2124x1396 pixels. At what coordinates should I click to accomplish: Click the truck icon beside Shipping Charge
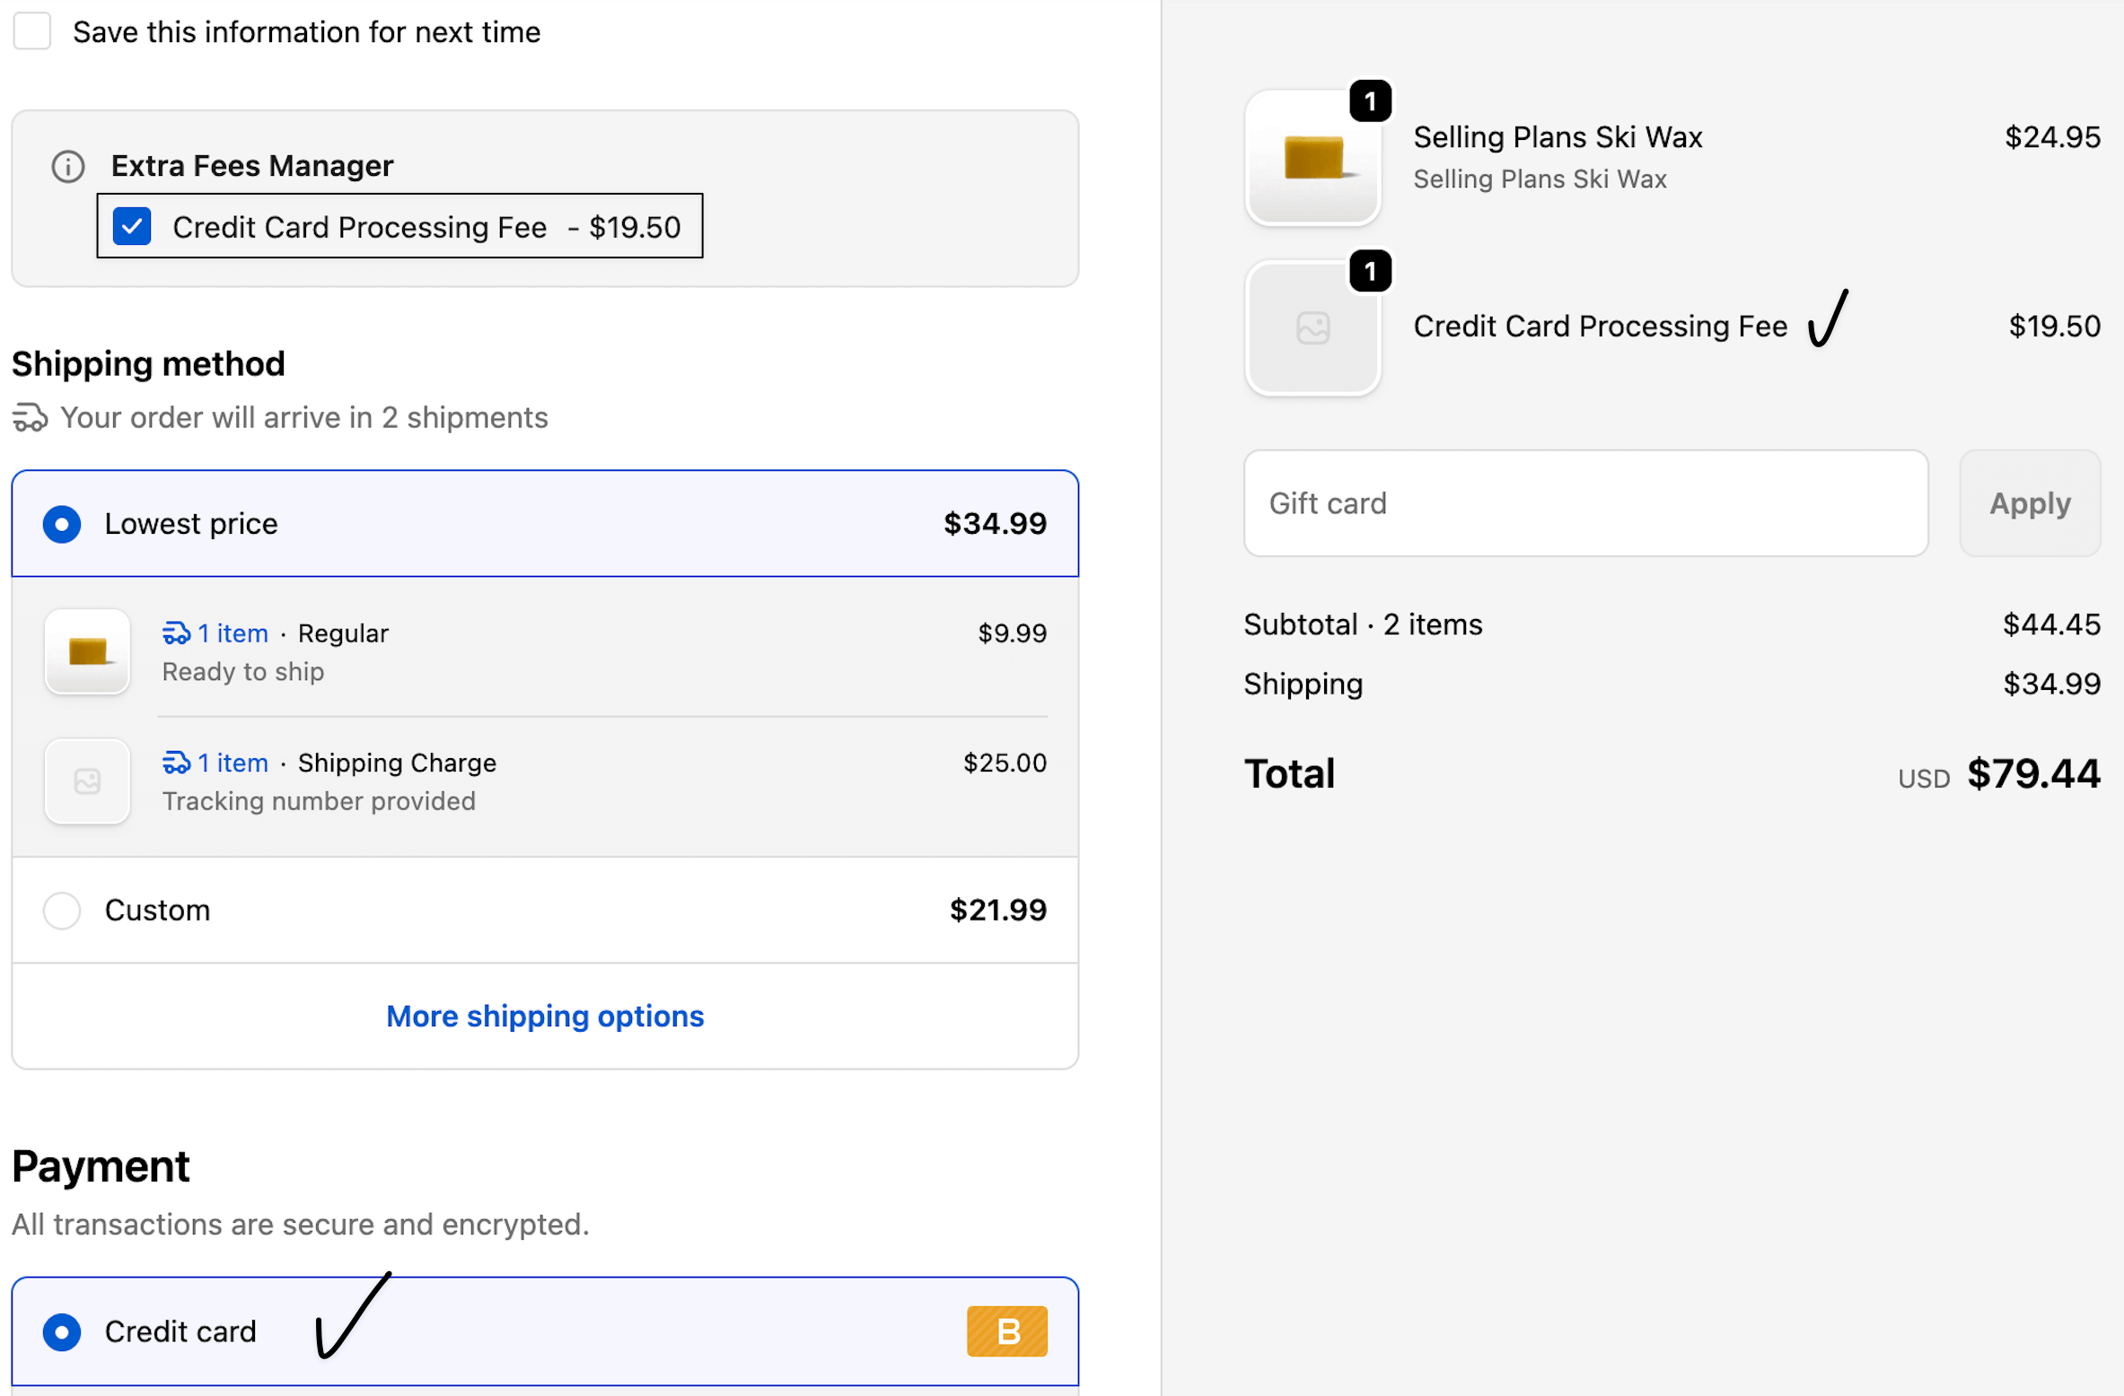(176, 763)
